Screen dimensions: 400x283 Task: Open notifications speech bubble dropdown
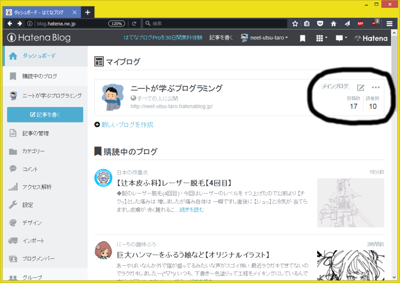pos(341,38)
